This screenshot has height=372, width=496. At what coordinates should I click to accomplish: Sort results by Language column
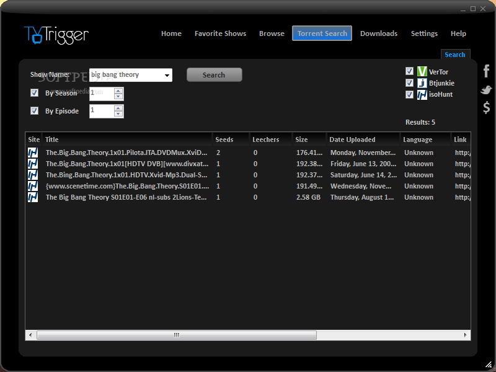point(426,139)
